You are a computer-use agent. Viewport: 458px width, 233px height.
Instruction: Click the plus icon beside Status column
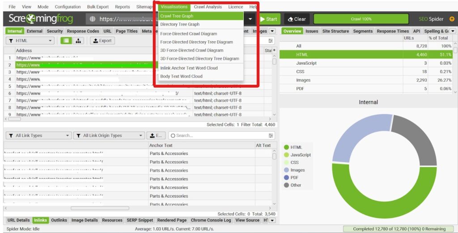tap(274, 50)
